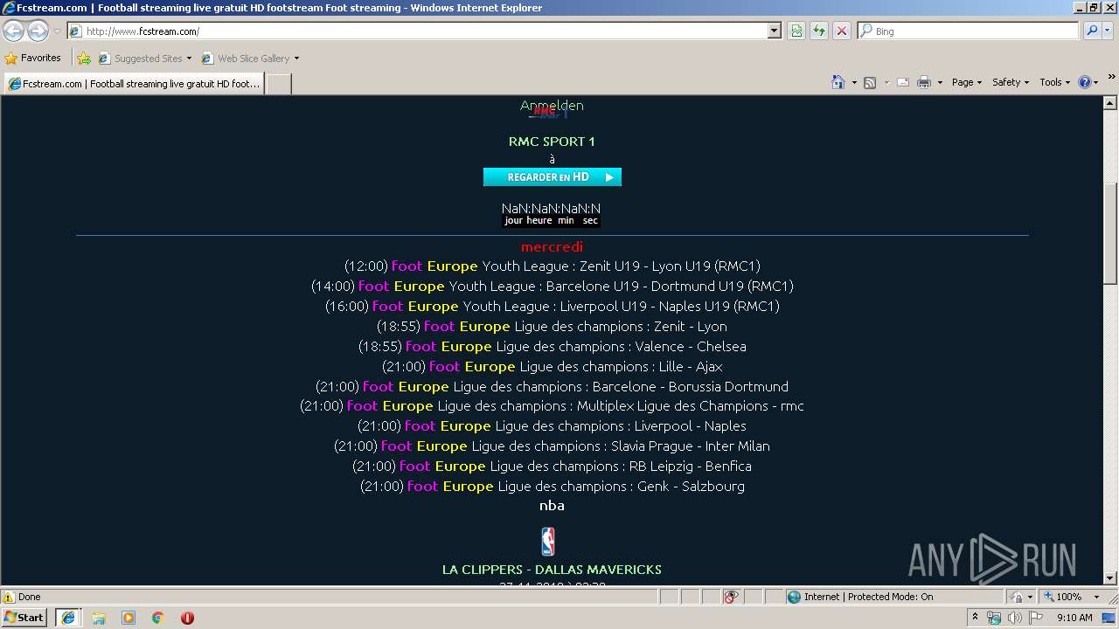Click the mercredi heading
The image size is (1119, 629).
pos(552,247)
